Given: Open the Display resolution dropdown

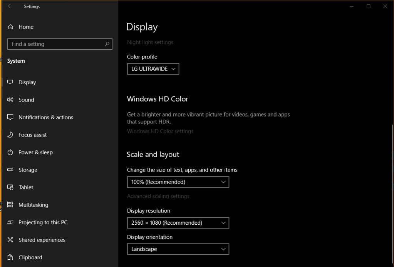Looking at the screenshot, I should tap(178, 223).
